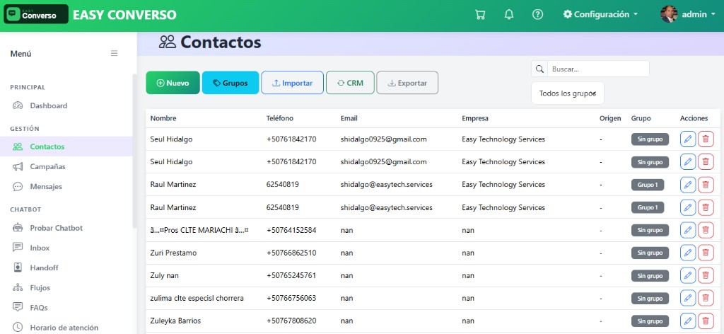724x334 pixels.
Task: Delete the Zuly nan contact
Action: (x=706, y=275)
